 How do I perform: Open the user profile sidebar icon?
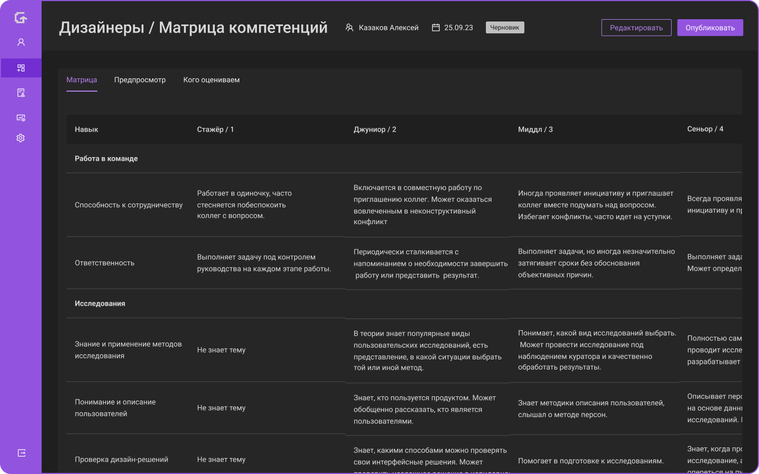(21, 42)
